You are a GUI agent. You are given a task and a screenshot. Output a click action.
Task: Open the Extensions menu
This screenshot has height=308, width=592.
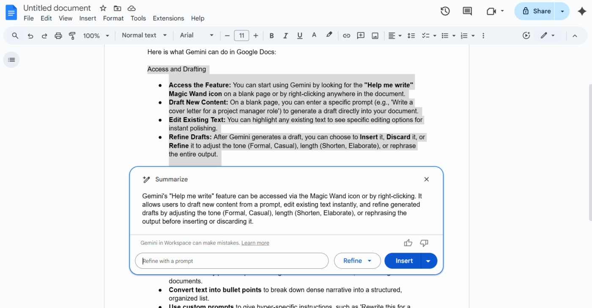(x=168, y=18)
